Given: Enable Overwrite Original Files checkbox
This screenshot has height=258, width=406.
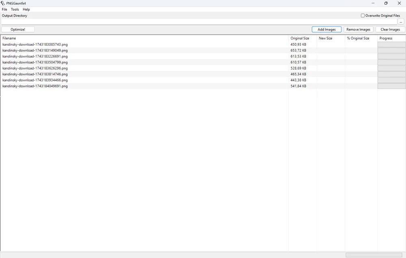Looking at the screenshot, I should pos(363,16).
